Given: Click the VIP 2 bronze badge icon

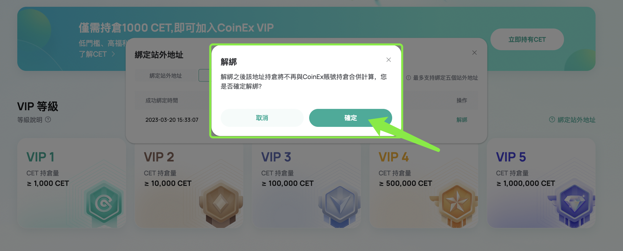Looking at the screenshot, I should pyautogui.click(x=221, y=204).
